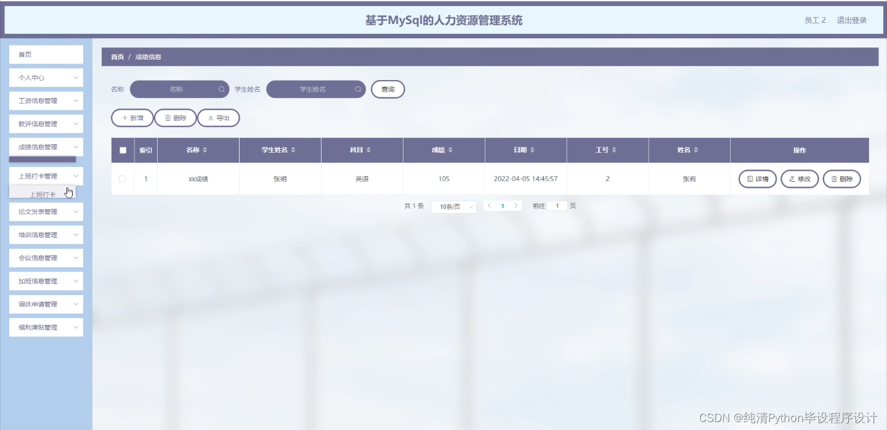Open 首页 in the sidebar
Image resolution: width=887 pixels, height=430 pixels.
46,54
